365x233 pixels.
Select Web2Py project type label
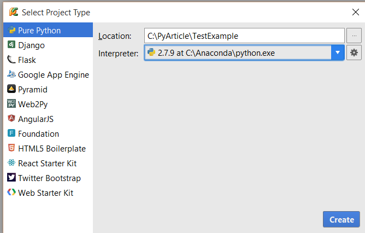coord(33,104)
